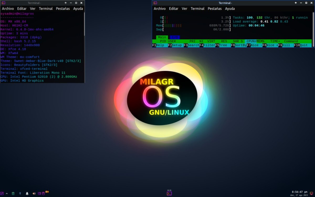
Task: Select the Main tab in htop
Action: [162, 37]
